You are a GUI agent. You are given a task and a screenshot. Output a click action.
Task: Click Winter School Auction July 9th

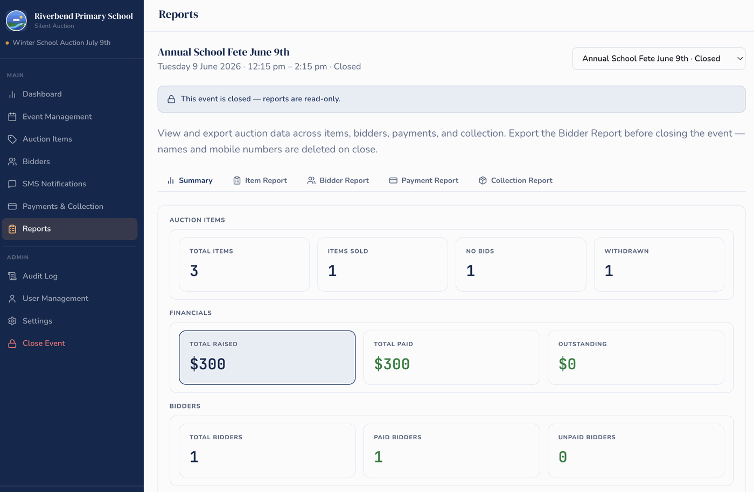point(61,43)
